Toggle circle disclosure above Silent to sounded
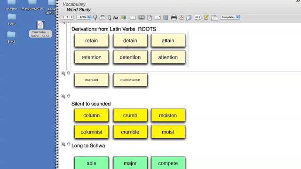301x169 pixels. point(69,96)
